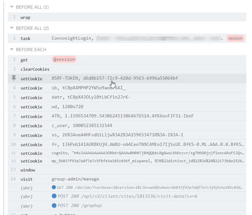Screen dimensions: 252x215
Task: Click blue status dot on /graphql request
Action: [x=54, y=205]
